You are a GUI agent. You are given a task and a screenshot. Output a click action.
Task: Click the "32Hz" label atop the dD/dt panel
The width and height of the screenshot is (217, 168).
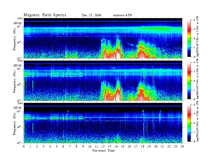20,61
